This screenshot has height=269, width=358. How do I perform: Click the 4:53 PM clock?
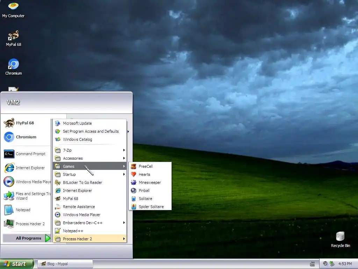[x=345, y=264]
